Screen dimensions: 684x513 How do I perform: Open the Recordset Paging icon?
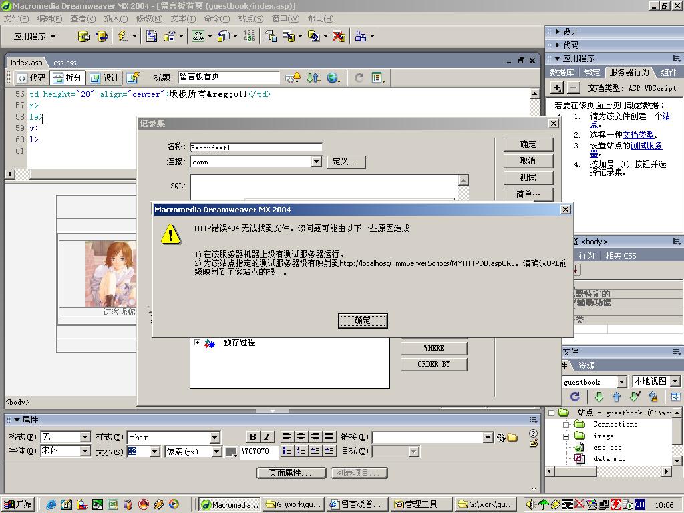click(198, 37)
